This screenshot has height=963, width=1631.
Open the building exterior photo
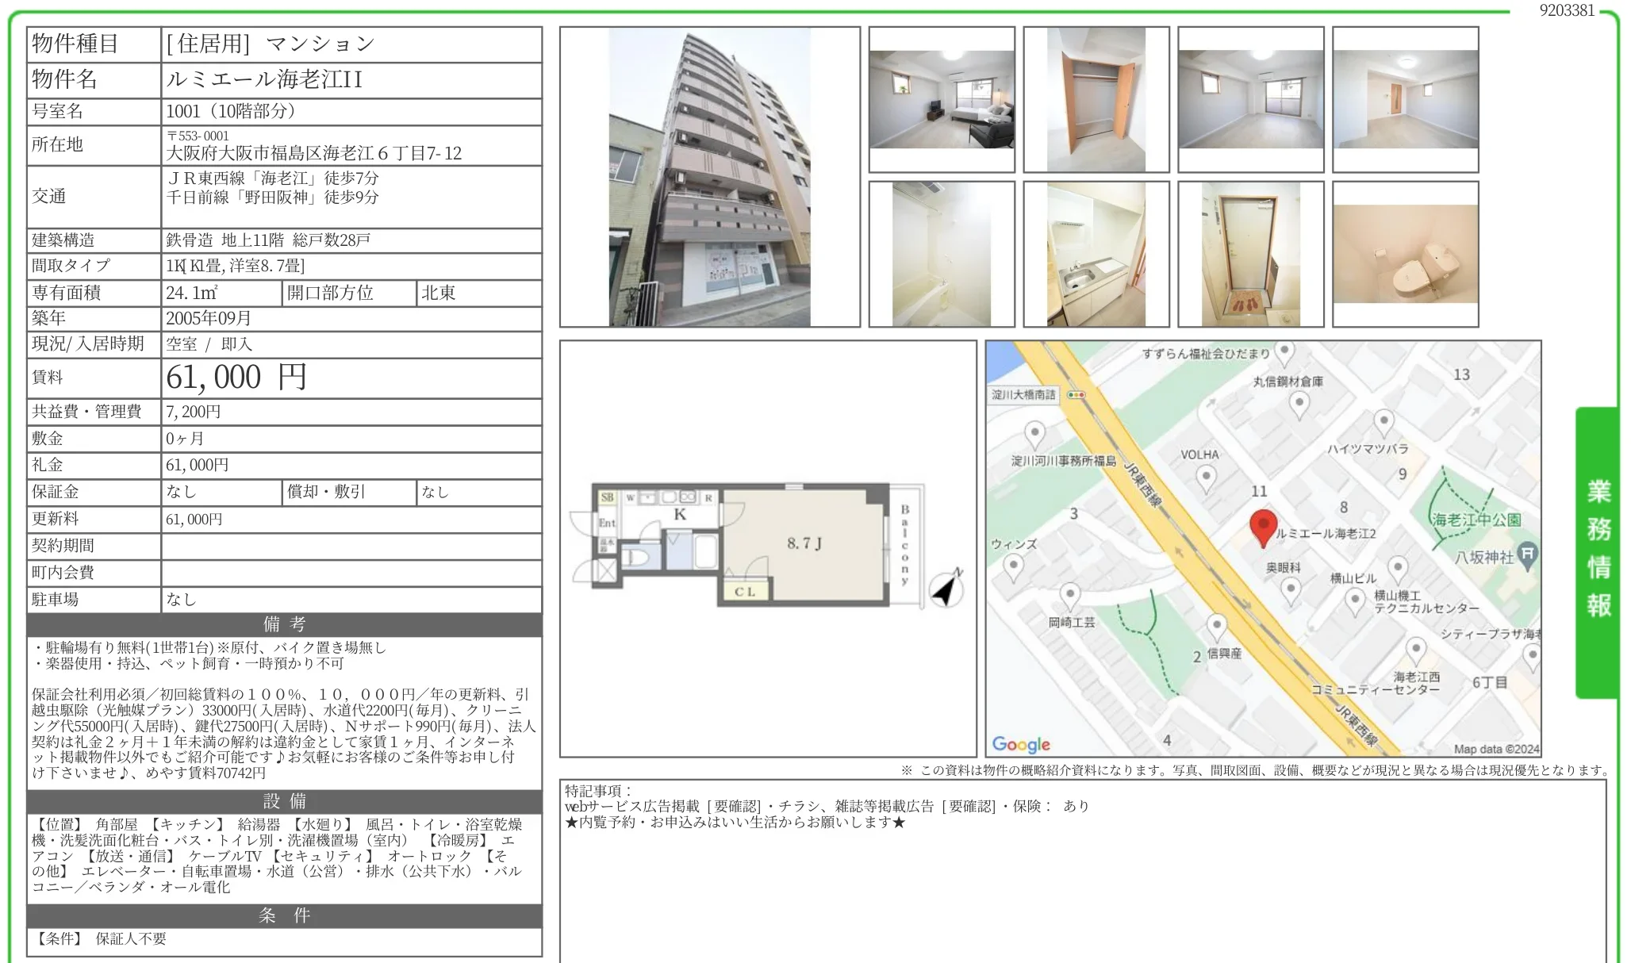pyautogui.click(x=709, y=177)
